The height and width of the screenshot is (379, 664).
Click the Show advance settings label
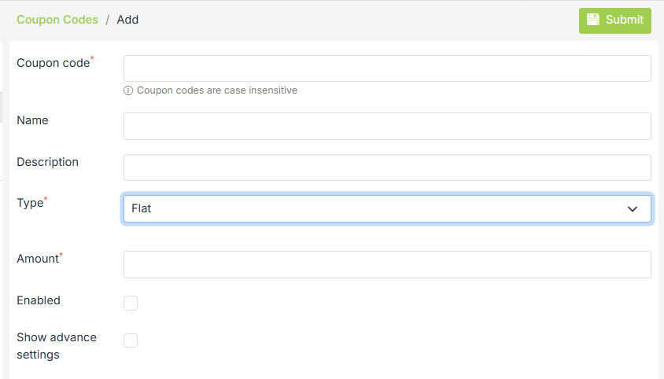coord(57,346)
